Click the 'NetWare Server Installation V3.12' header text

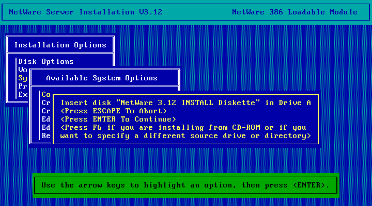click(x=85, y=12)
